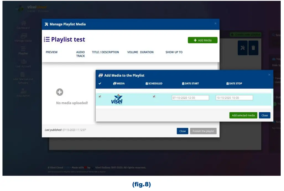Screen dimensions: 284x191
Task: Click the Playlist test heading
Action: [x=68, y=39]
